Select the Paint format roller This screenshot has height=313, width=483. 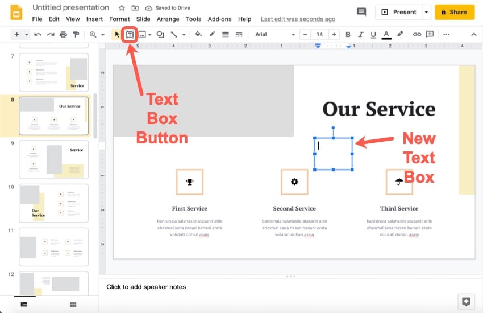(x=76, y=35)
